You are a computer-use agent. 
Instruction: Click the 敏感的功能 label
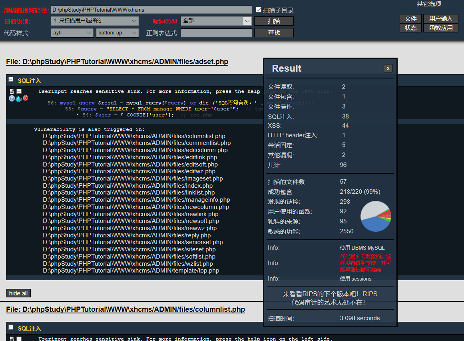coord(283,231)
